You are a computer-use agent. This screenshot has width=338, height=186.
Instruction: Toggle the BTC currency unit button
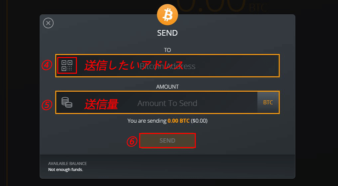tap(268, 102)
